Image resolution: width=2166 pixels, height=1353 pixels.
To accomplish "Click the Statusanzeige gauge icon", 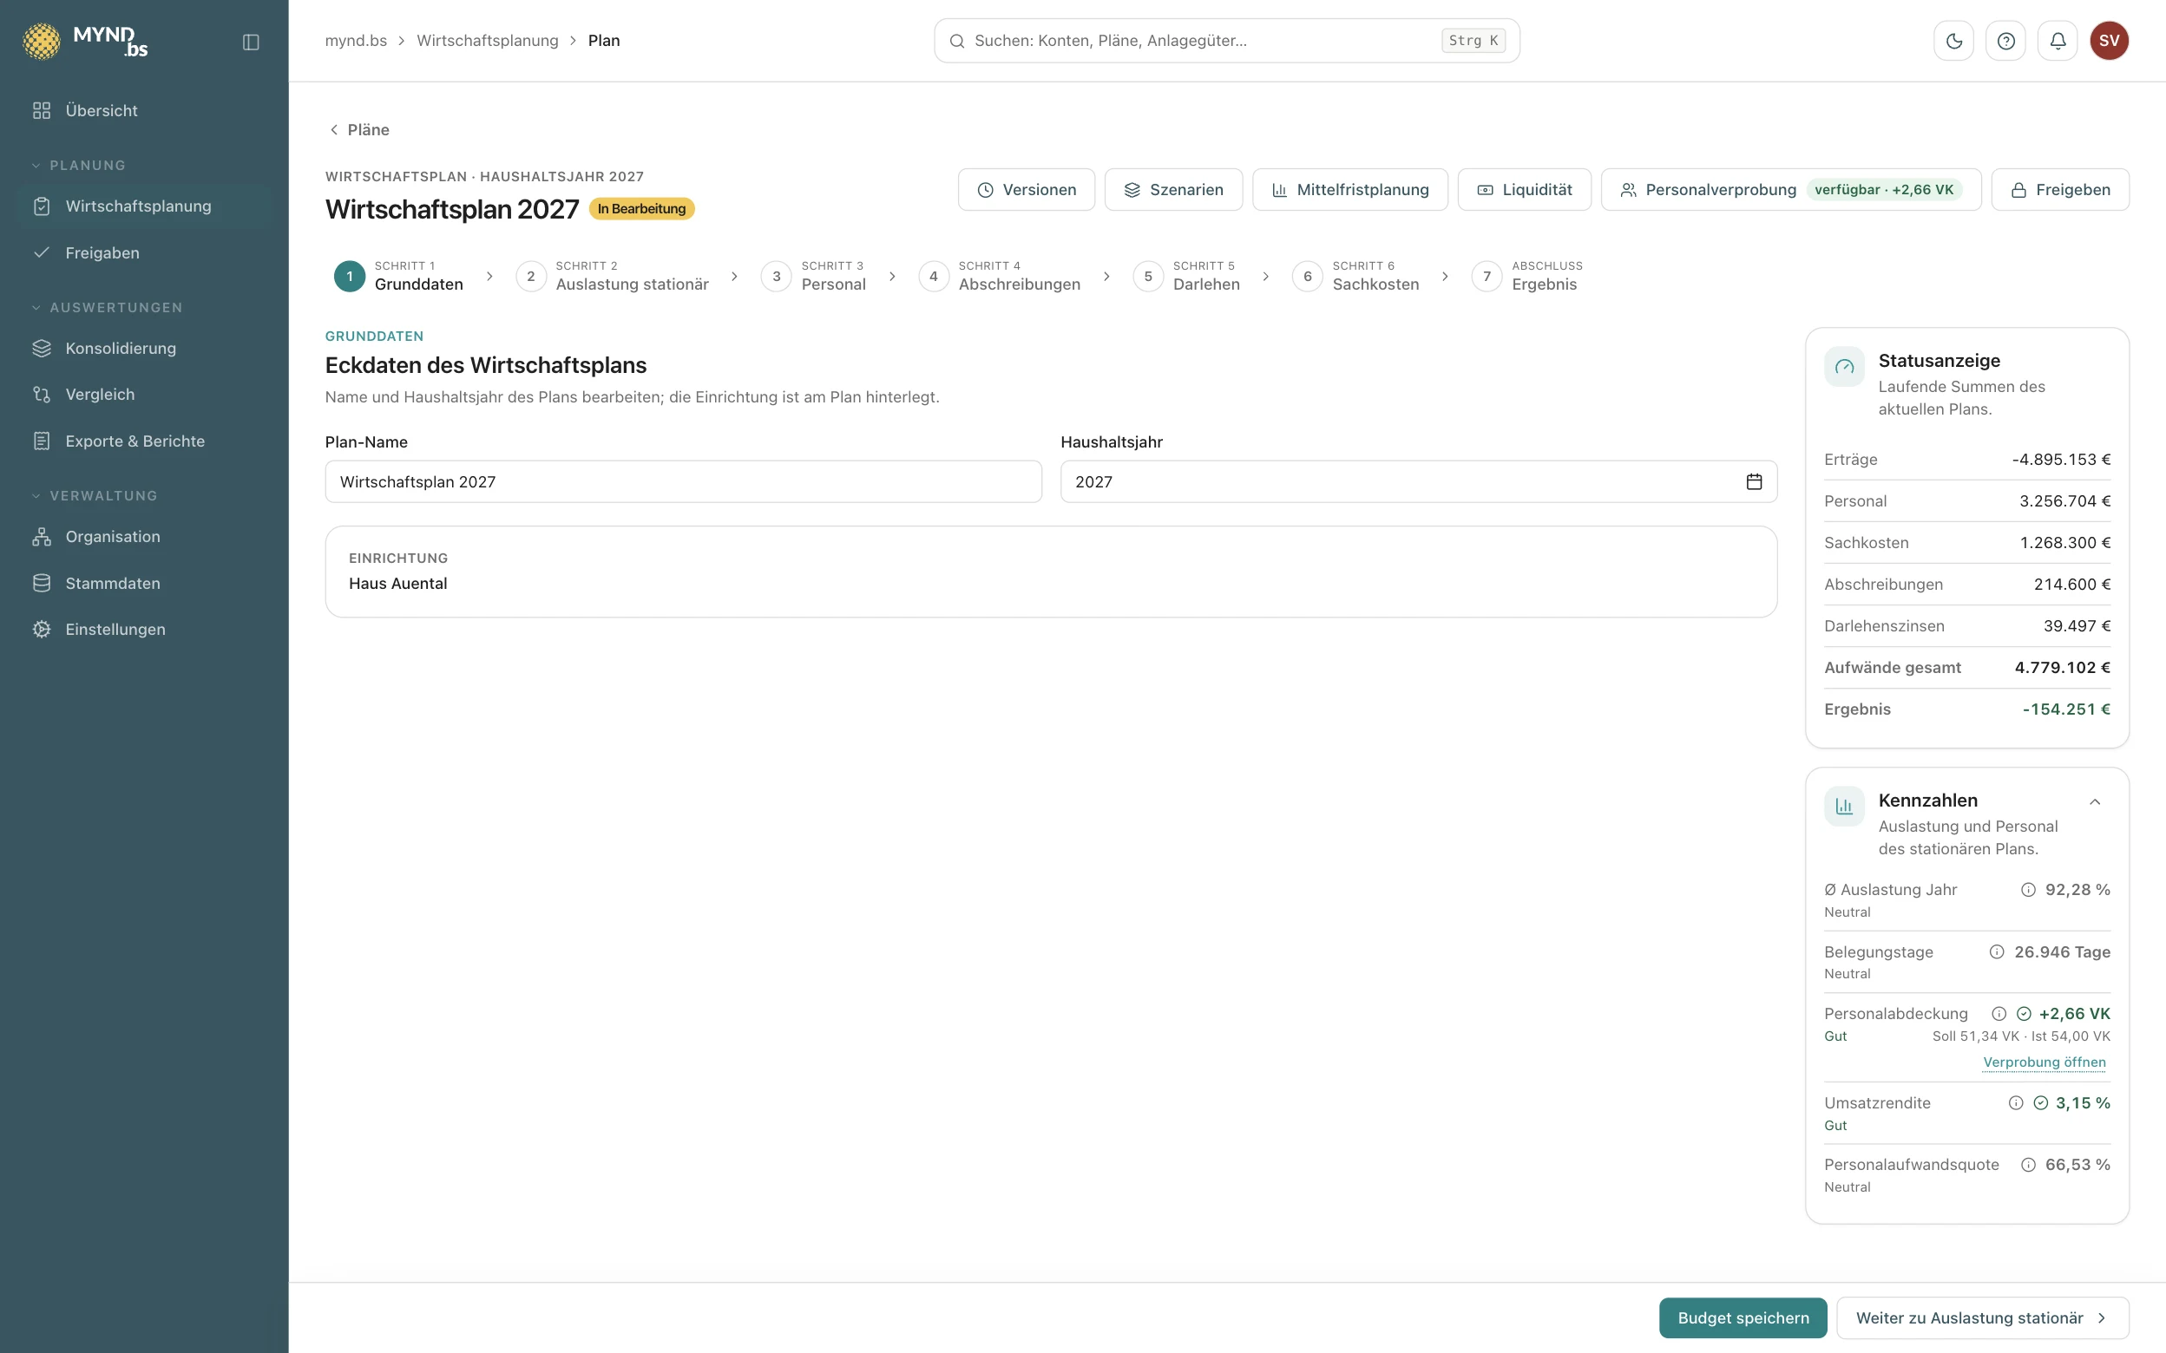I will 1844,367.
